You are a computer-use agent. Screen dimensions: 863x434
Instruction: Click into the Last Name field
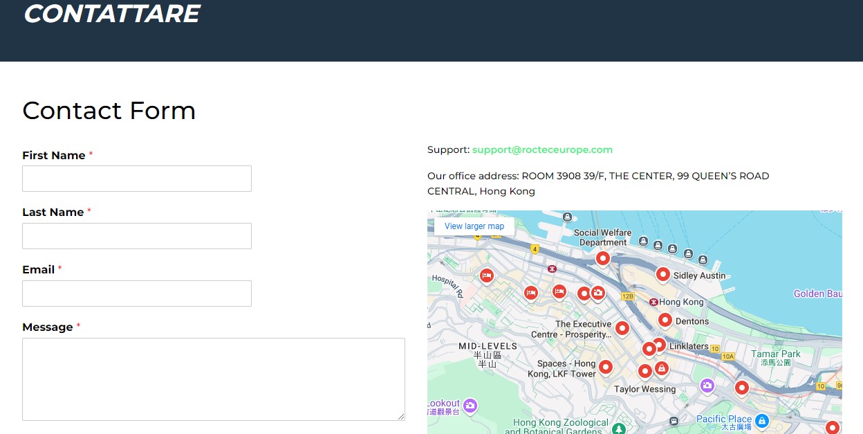pyautogui.click(x=137, y=236)
